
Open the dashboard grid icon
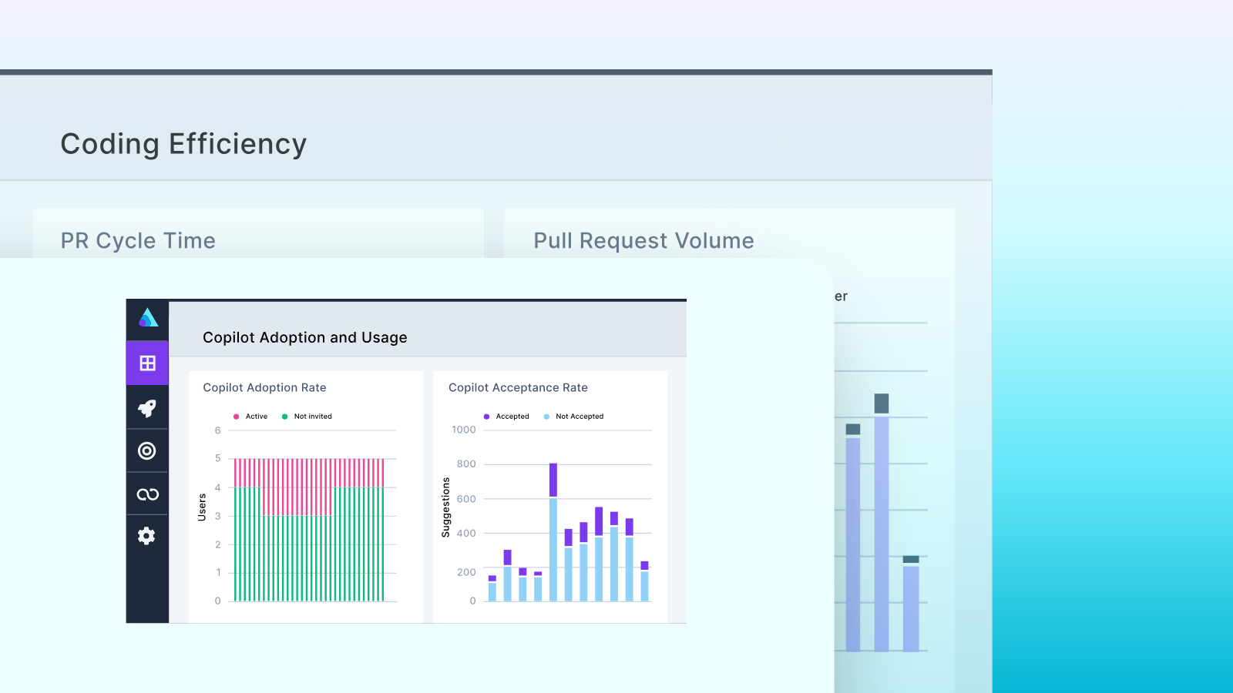(x=147, y=363)
